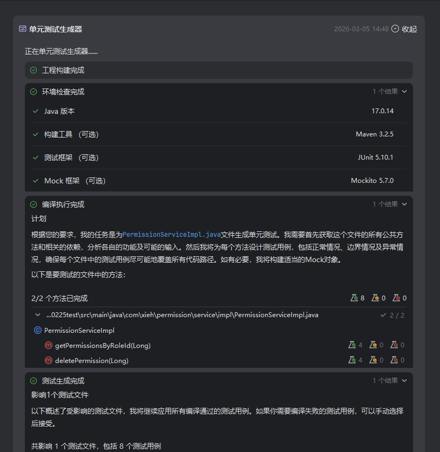Select the getPermissionsByRoleId(Long) method row
The height and width of the screenshot is (452, 440).
(x=103, y=345)
